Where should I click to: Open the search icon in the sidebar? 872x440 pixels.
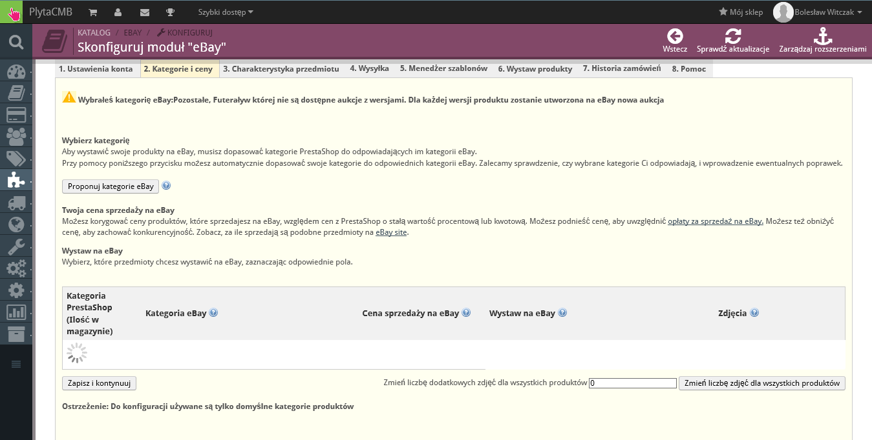coord(16,43)
